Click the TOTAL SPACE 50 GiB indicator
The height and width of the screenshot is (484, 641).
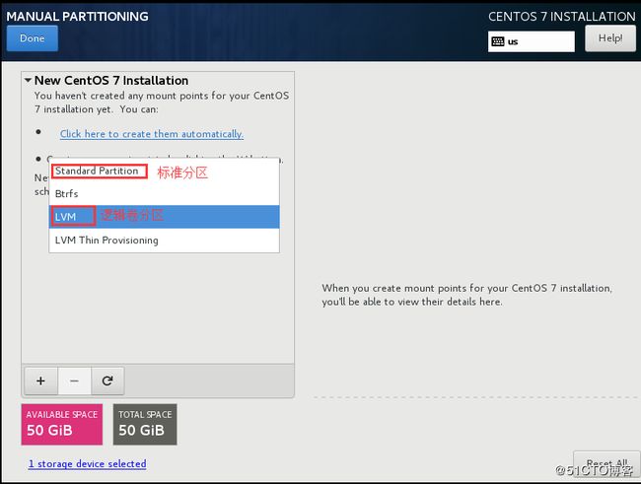145,424
